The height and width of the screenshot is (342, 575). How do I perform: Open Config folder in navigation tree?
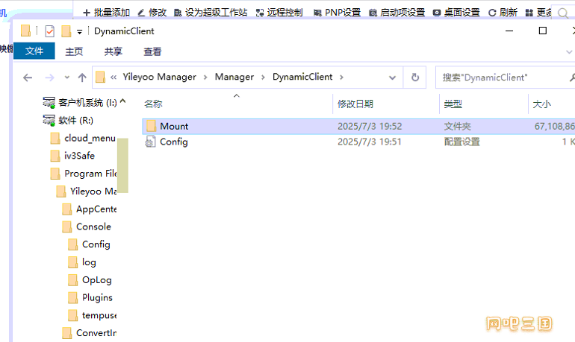pyautogui.click(x=89, y=244)
